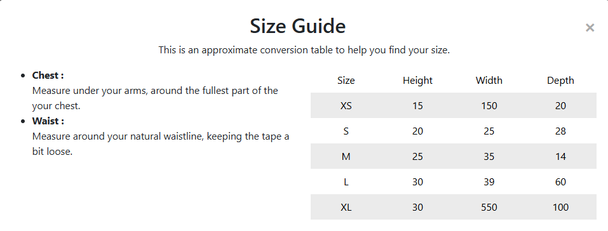Viewport: 608px width, 231px height.
Task: Close the Size Guide dialog
Action: pyautogui.click(x=590, y=27)
